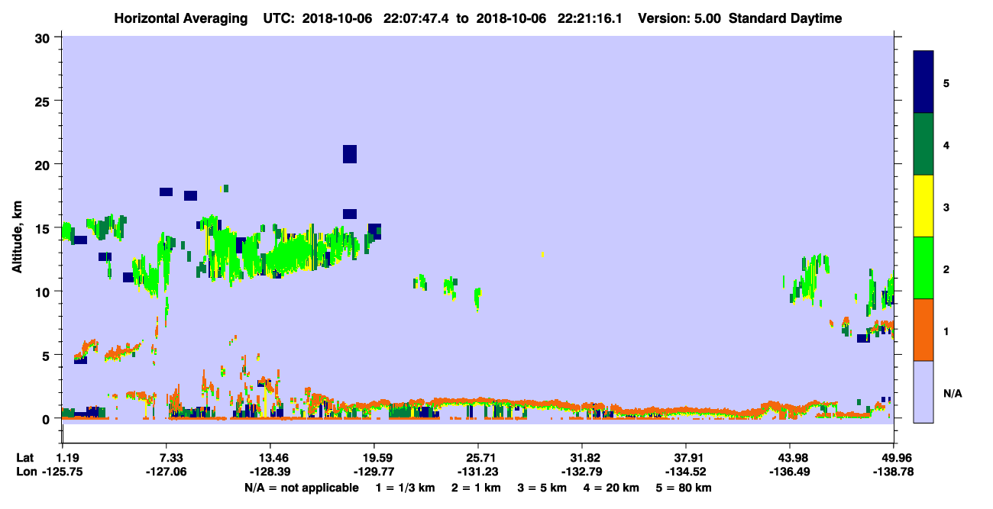Click the longitude value -125.75
The height and width of the screenshot is (509, 993).
(x=62, y=472)
